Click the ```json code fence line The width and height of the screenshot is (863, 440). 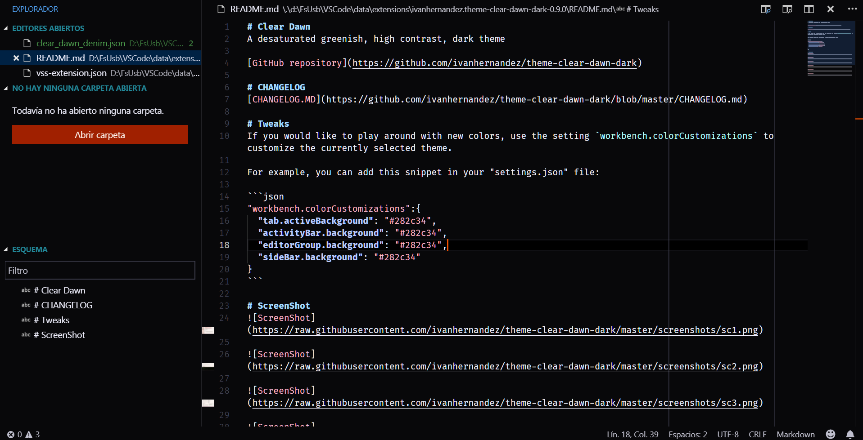point(266,196)
